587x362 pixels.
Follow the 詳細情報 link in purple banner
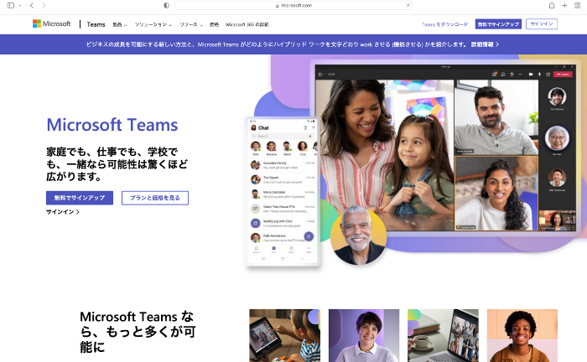485,44
